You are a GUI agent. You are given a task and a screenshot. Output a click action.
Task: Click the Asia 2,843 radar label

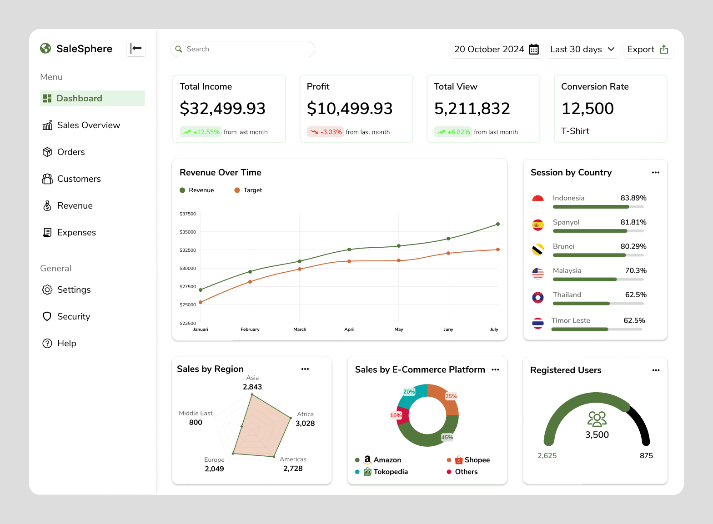pos(252,383)
